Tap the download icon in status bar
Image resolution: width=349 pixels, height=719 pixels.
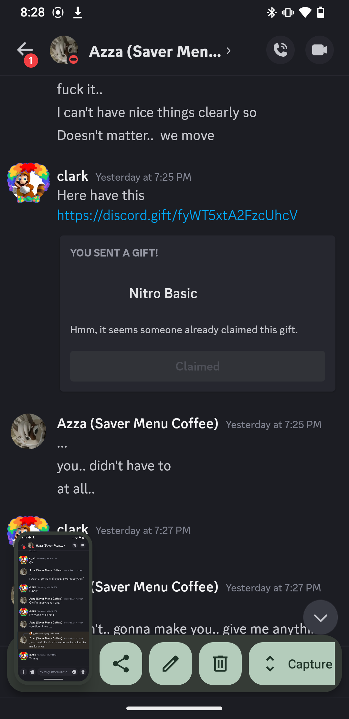click(78, 13)
